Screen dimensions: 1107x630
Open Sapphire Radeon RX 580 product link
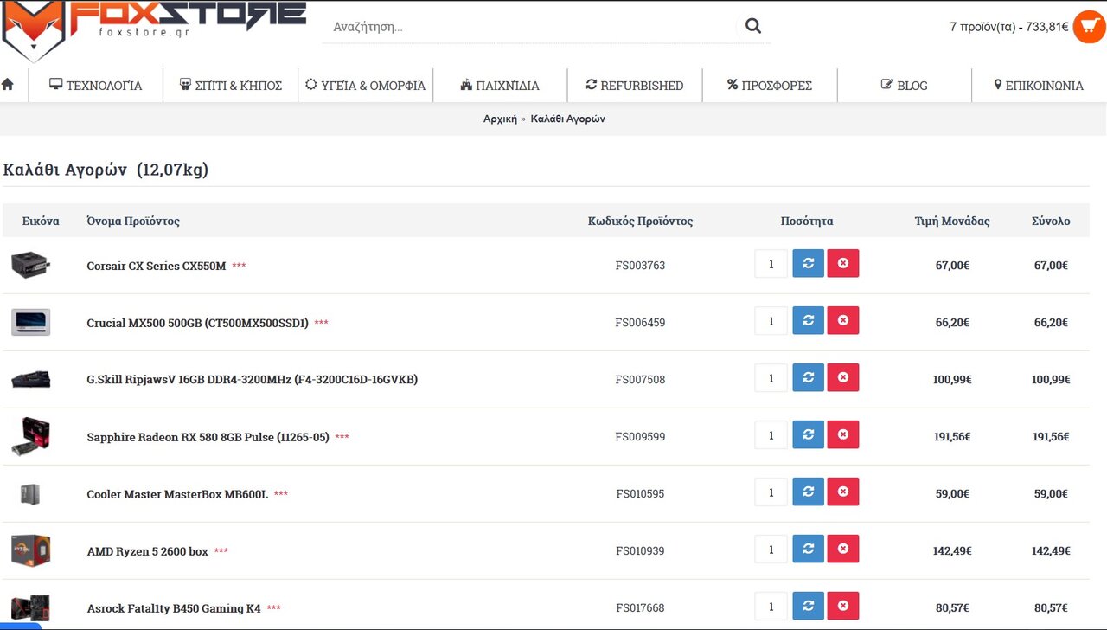208,437
